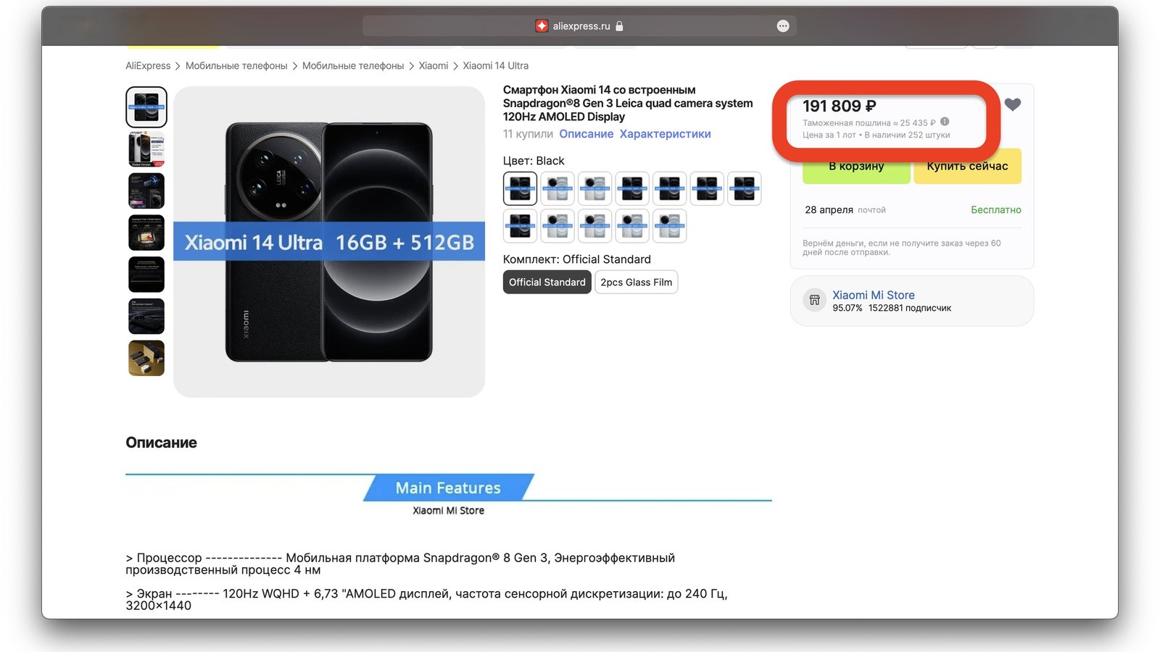Go to AliExpress breadcrumb home
This screenshot has height=652, width=1160.
point(148,66)
